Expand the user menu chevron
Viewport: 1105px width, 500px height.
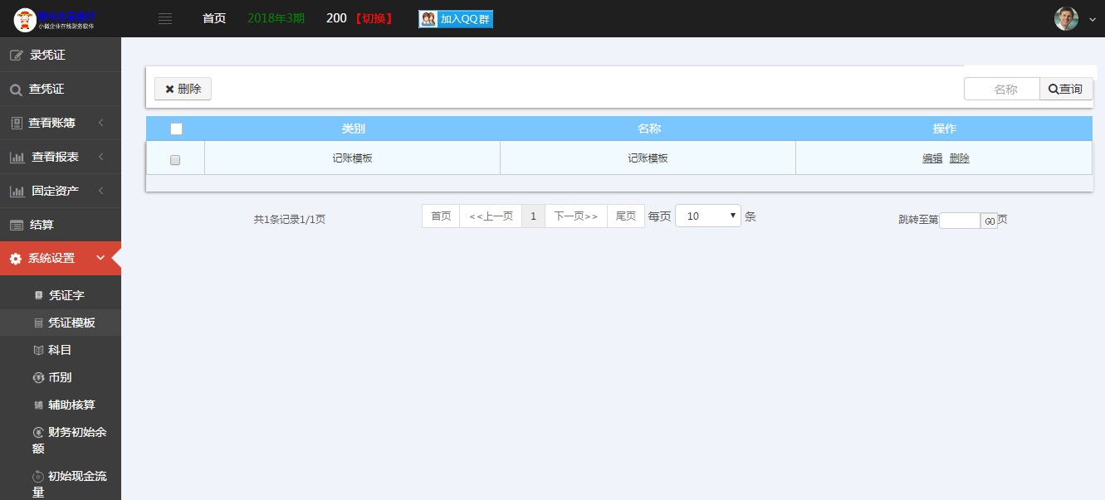click(1092, 21)
